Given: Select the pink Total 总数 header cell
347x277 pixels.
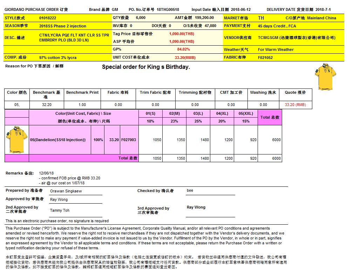Looking at the screenshot, I should (270, 117).
